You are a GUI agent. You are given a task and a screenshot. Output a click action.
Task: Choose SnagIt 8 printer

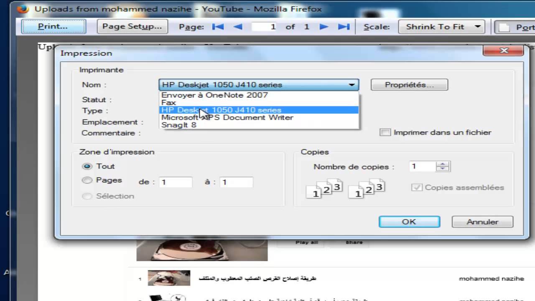pyautogui.click(x=259, y=125)
